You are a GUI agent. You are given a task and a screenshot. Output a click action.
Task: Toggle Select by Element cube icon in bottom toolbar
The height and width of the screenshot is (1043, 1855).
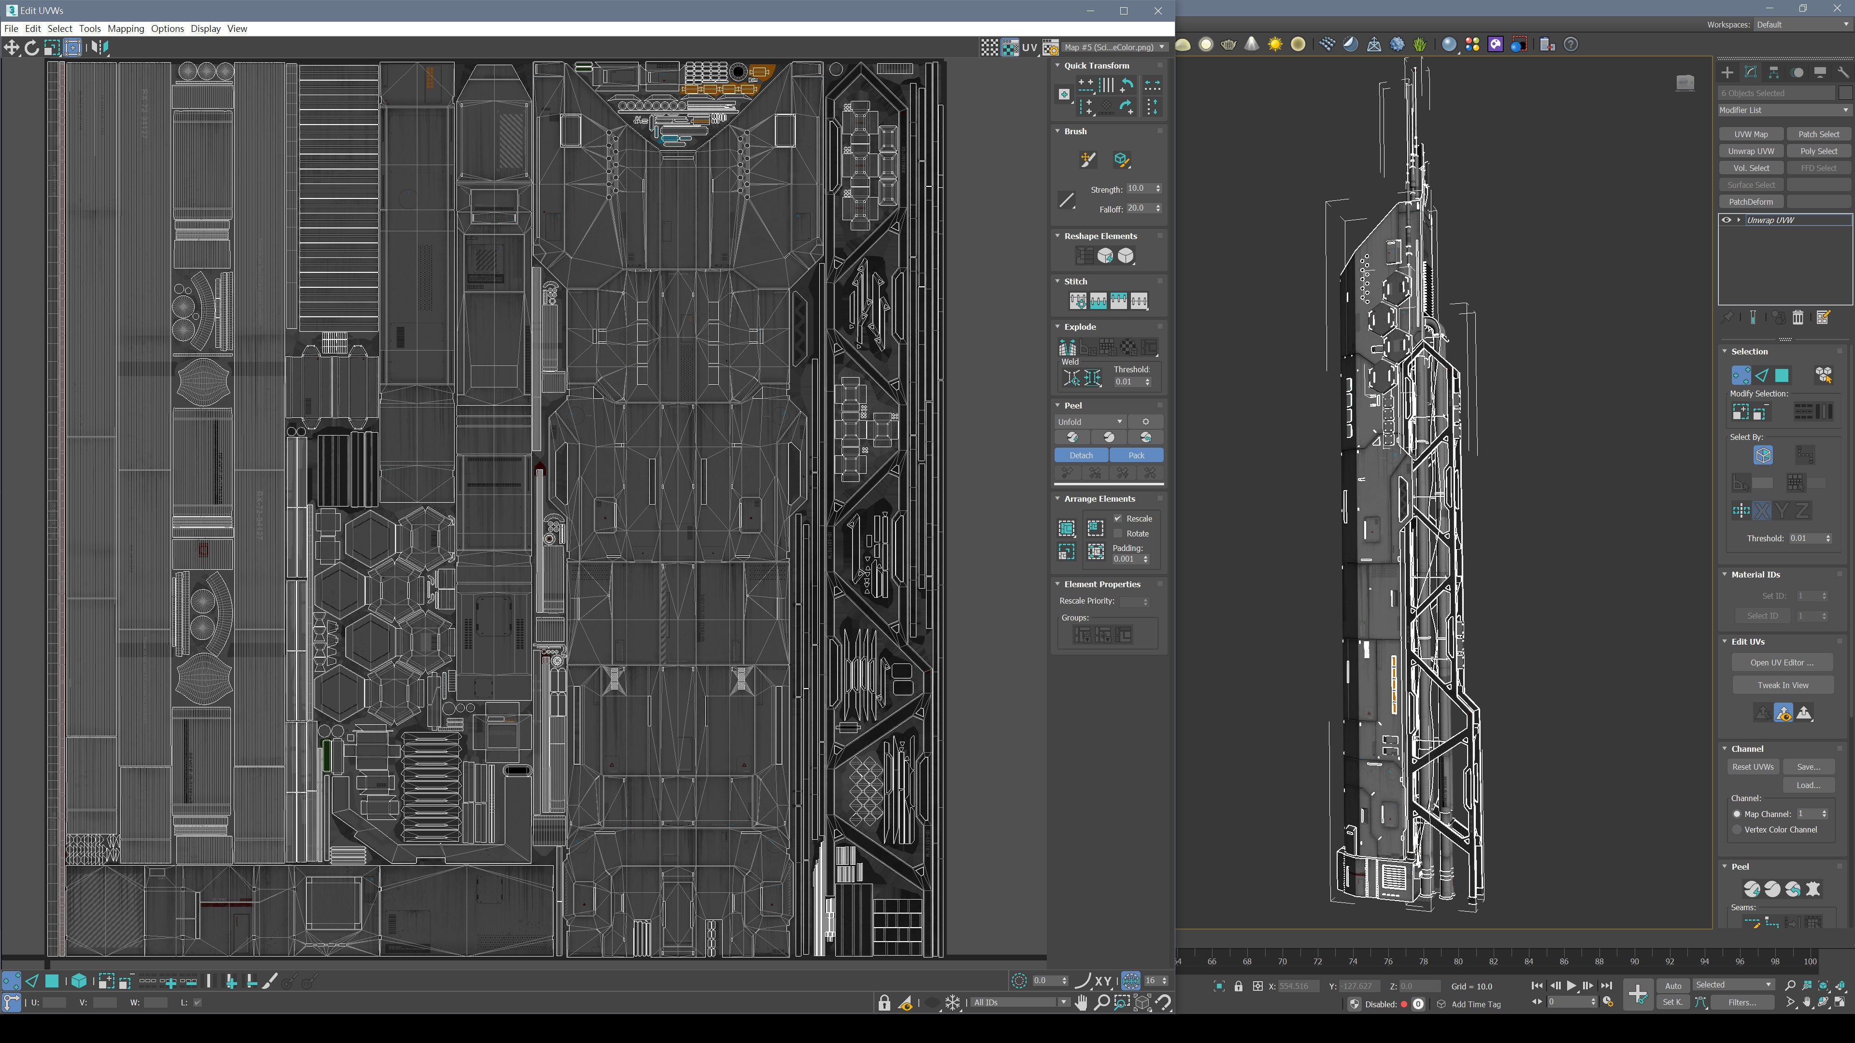pyautogui.click(x=79, y=980)
